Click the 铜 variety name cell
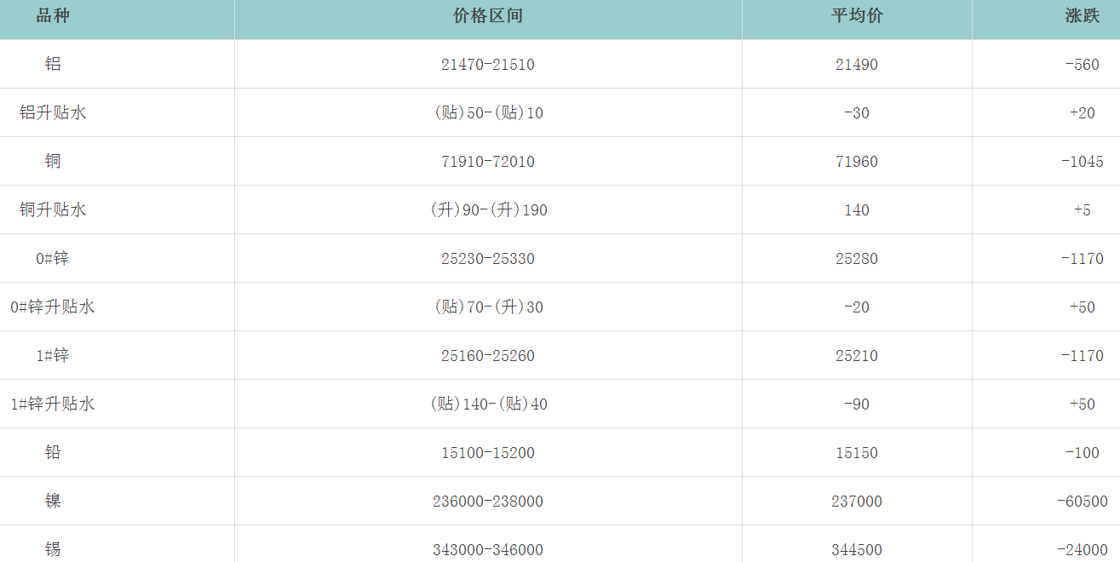1120x562 pixels. [53, 161]
